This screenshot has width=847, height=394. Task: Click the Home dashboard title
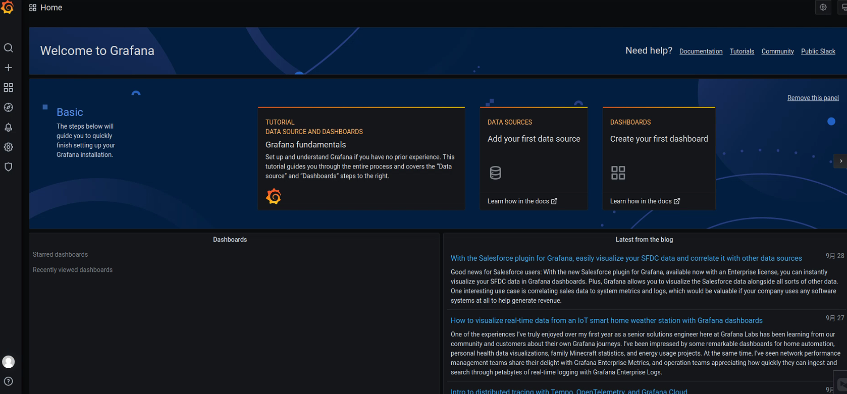[51, 8]
